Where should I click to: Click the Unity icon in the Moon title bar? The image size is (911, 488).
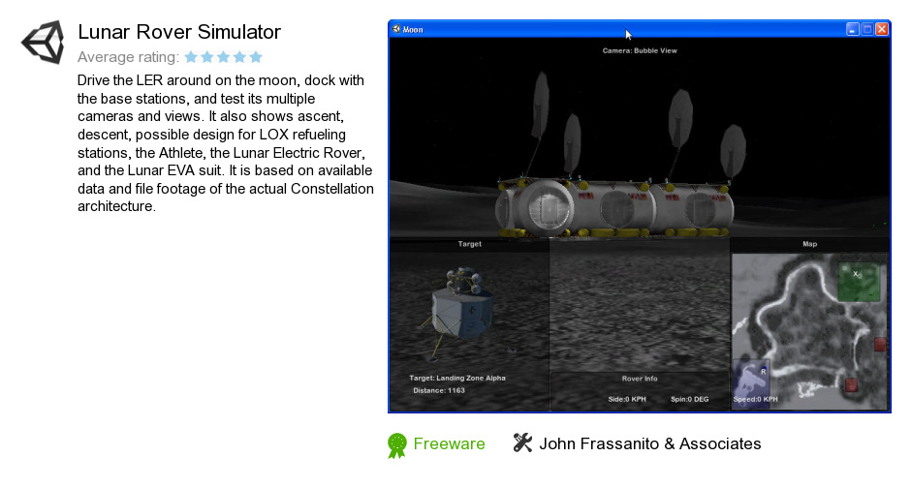396,29
